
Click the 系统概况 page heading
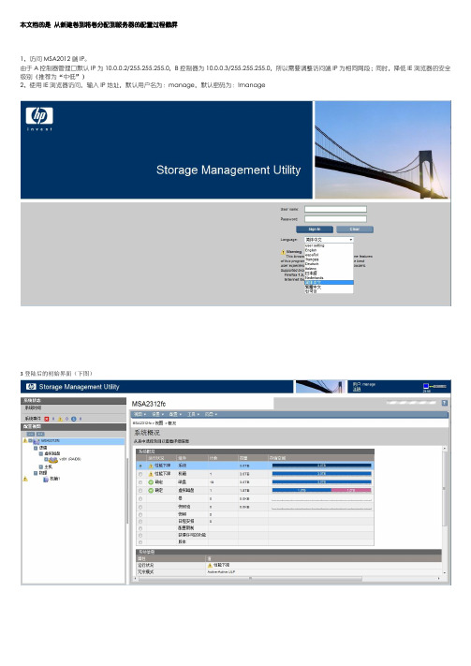pos(147,433)
